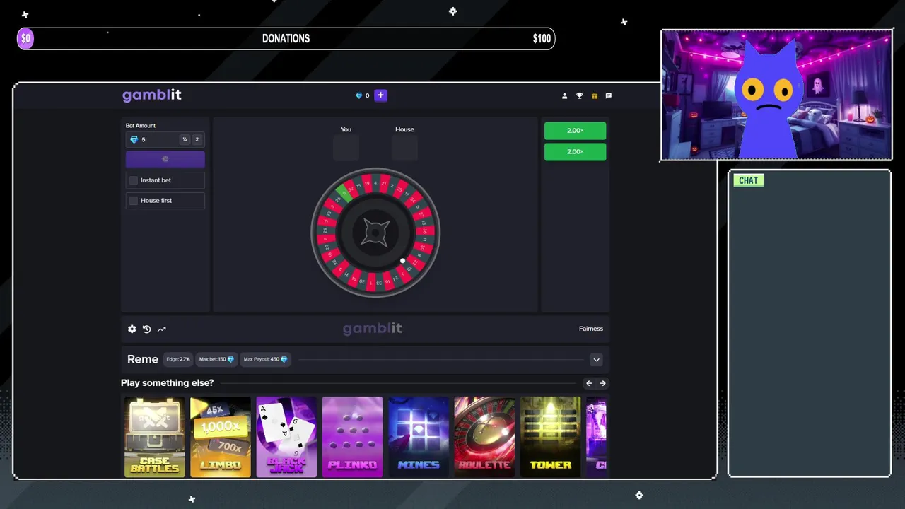Click the Donations progress bar
The width and height of the screenshot is (905, 509).
286,39
